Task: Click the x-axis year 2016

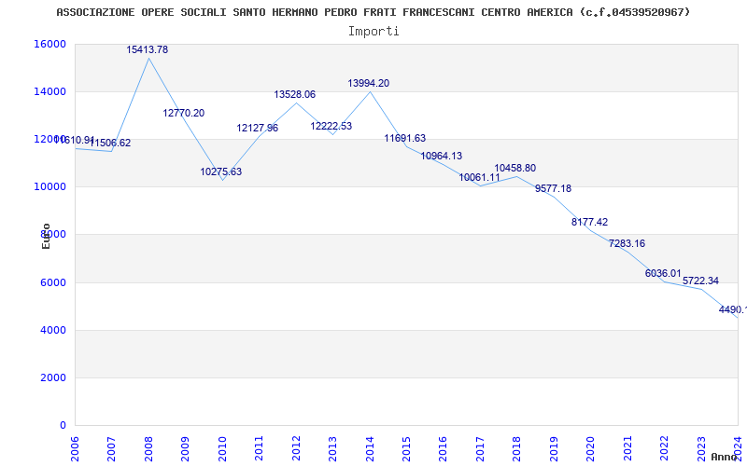Action: pos(444,447)
